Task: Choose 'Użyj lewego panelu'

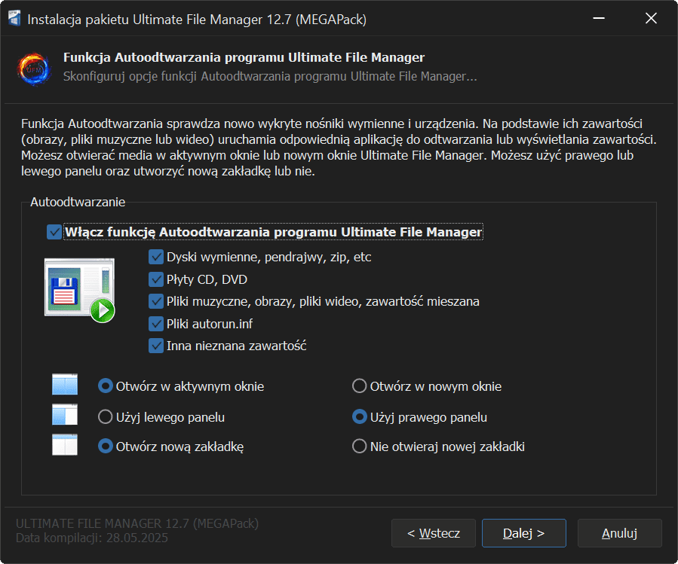Action: click(106, 416)
